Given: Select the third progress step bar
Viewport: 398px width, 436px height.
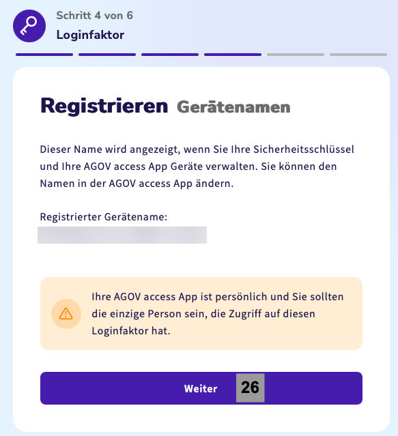Looking at the screenshot, I should pos(170,55).
